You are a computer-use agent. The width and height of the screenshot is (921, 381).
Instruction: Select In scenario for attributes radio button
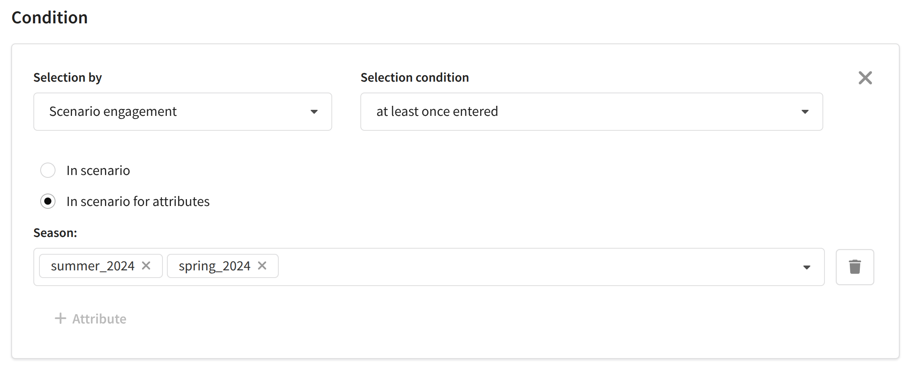(x=48, y=201)
